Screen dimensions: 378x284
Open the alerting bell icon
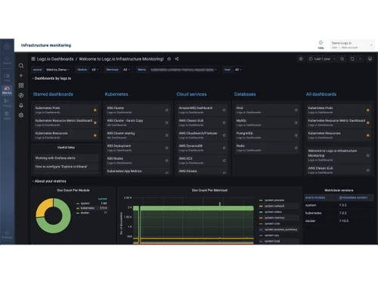(x=21, y=105)
